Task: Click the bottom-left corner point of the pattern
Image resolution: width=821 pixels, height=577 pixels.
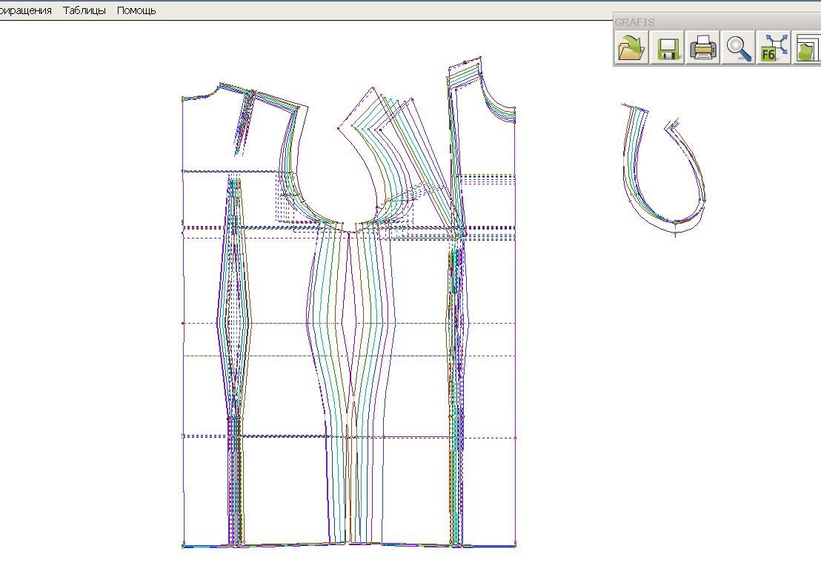Action: 183,546
